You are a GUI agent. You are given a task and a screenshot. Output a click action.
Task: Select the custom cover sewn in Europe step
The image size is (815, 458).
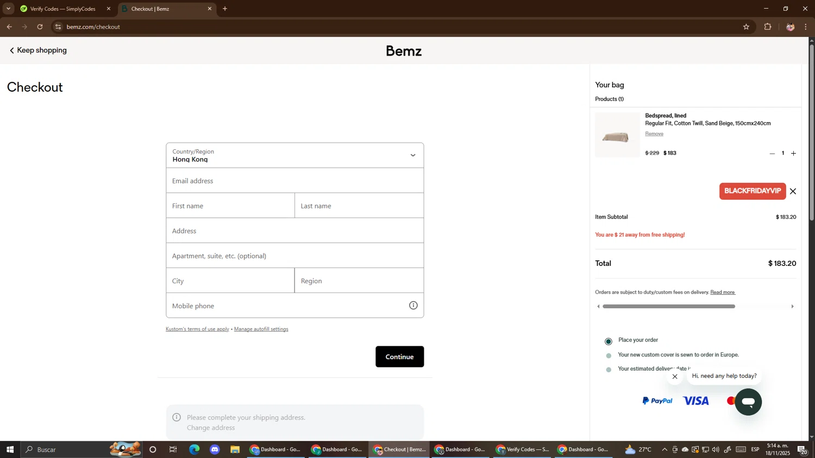[x=609, y=355]
